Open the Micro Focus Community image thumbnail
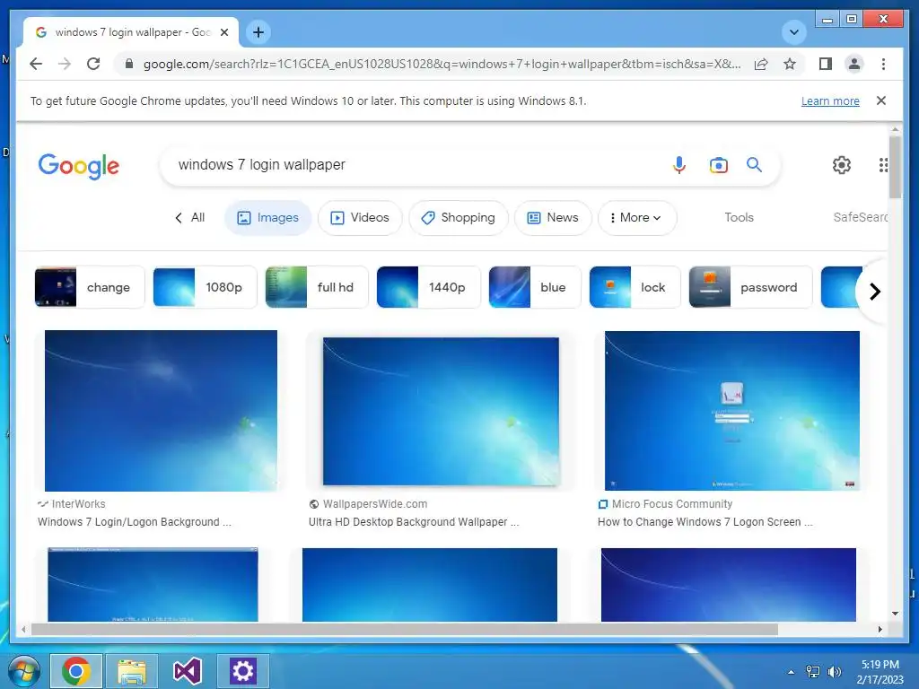 click(732, 411)
